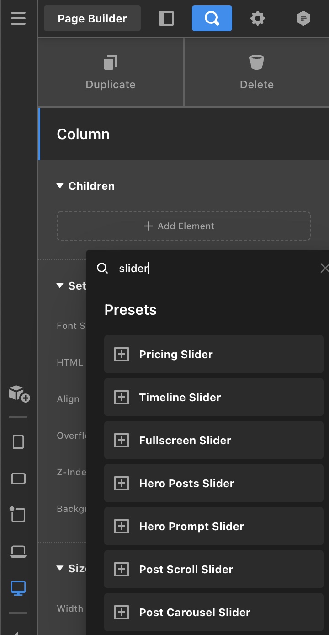Delete the selected column
The height and width of the screenshot is (635, 329).
point(257,72)
